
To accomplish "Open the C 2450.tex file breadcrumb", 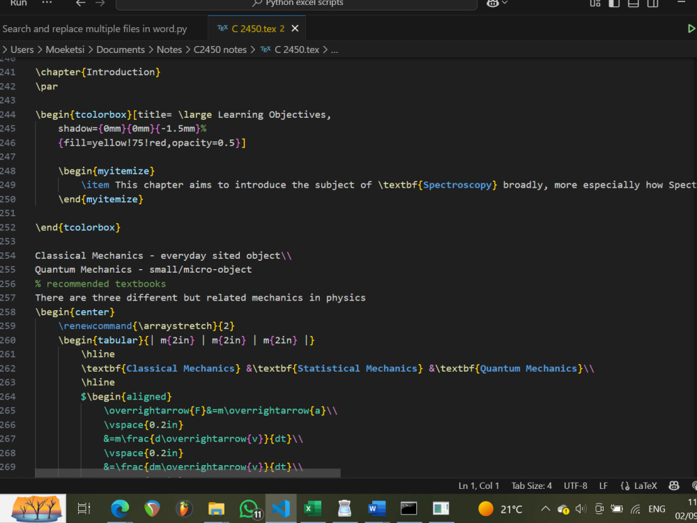I will [x=290, y=50].
